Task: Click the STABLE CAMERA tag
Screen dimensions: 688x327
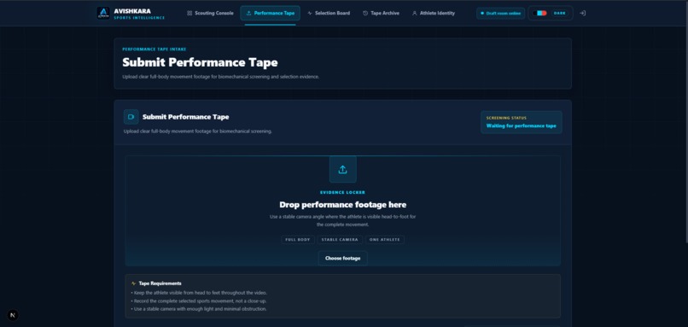Action: [340, 240]
